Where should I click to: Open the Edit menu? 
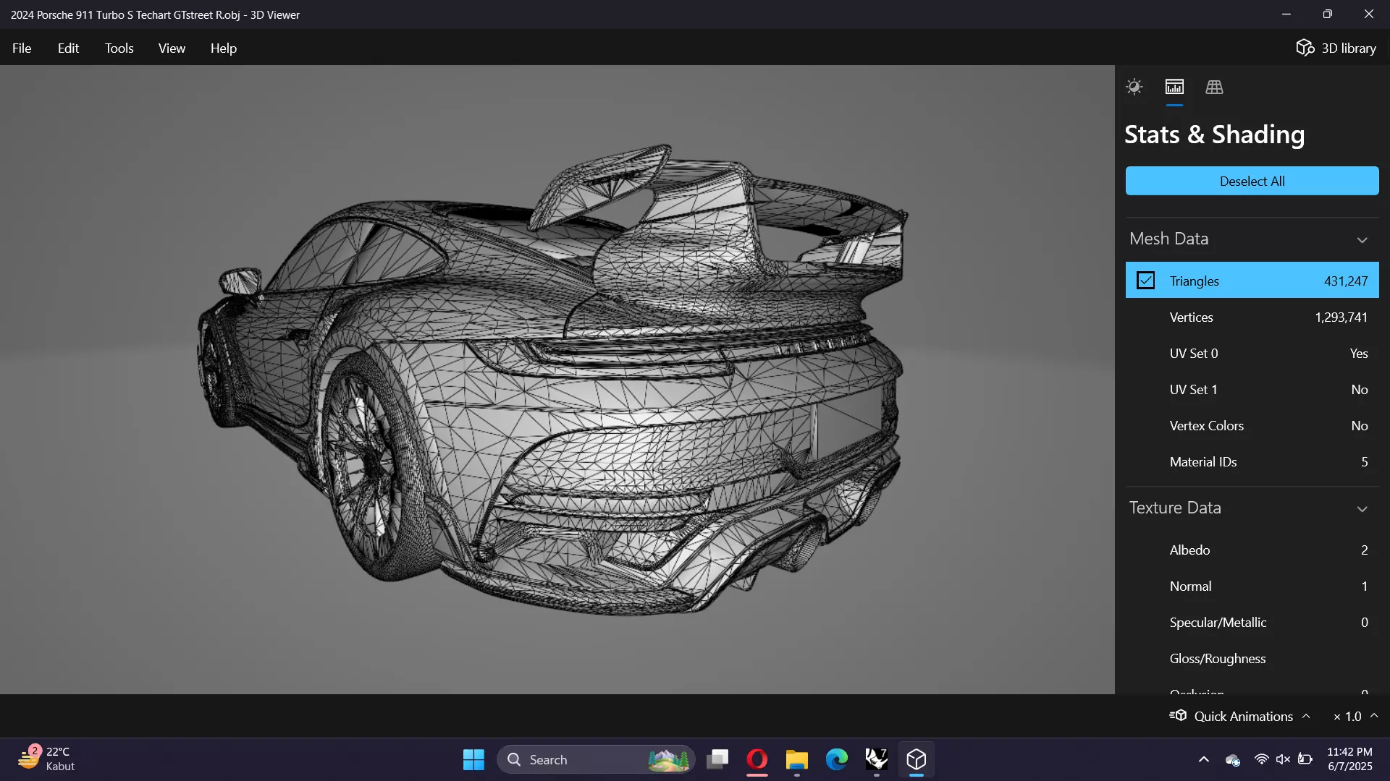68,48
